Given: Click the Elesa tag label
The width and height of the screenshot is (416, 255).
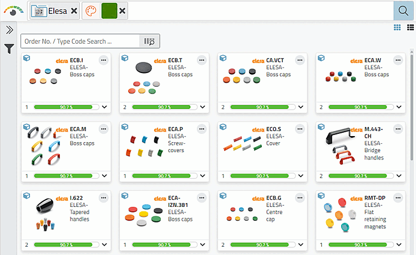Looking at the screenshot, I should 58,11.
